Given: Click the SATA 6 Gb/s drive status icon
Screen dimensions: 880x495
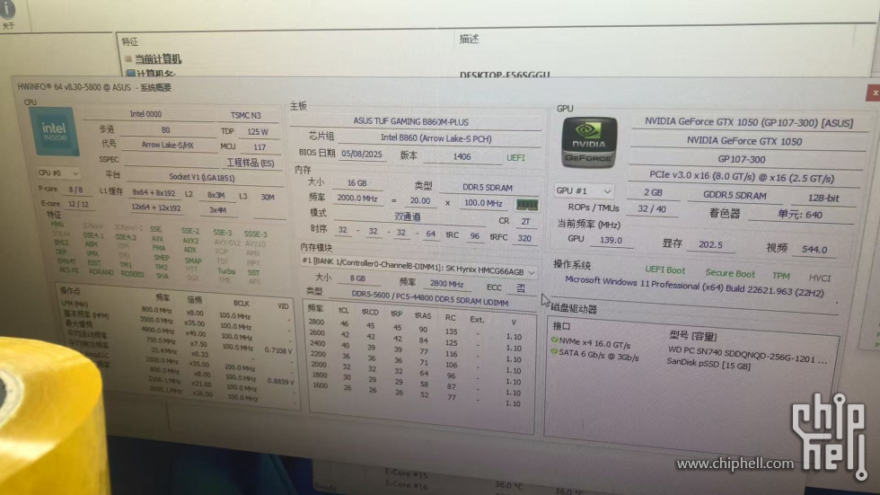Looking at the screenshot, I should click(x=555, y=352).
